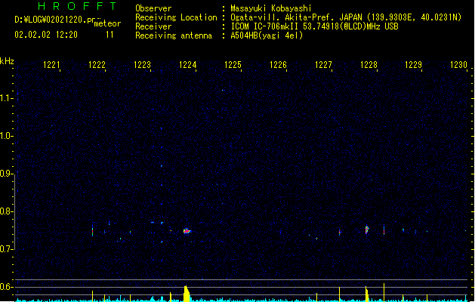The width and height of the screenshot is (475, 302).
Task: Click the 1.0 kHz frequency label
Action: coord(6,136)
